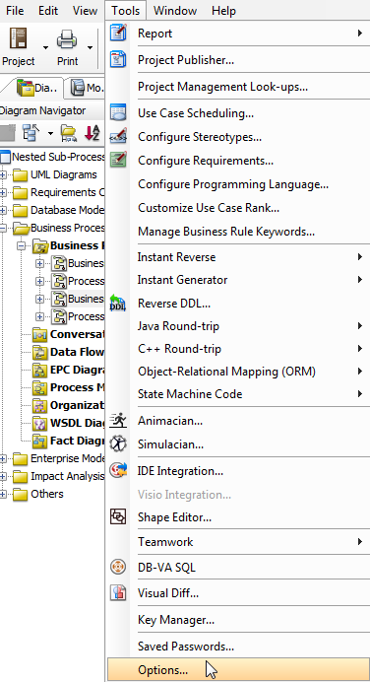Click the Tools menu header

click(126, 10)
